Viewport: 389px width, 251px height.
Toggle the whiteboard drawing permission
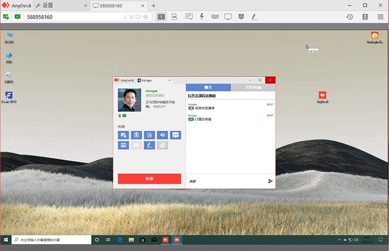(x=149, y=145)
